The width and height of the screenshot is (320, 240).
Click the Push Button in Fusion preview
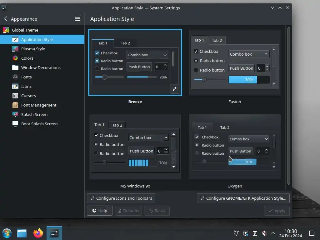pyautogui.click(x=242, y=68)
